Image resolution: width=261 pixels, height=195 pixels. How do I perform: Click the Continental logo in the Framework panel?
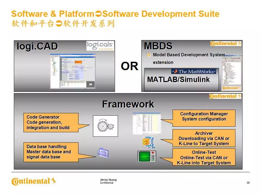coord(225,96)
